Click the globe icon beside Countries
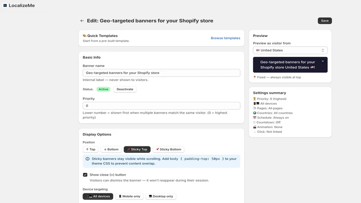The width and height of the screenshot is (361, 203). coord(255,113)
